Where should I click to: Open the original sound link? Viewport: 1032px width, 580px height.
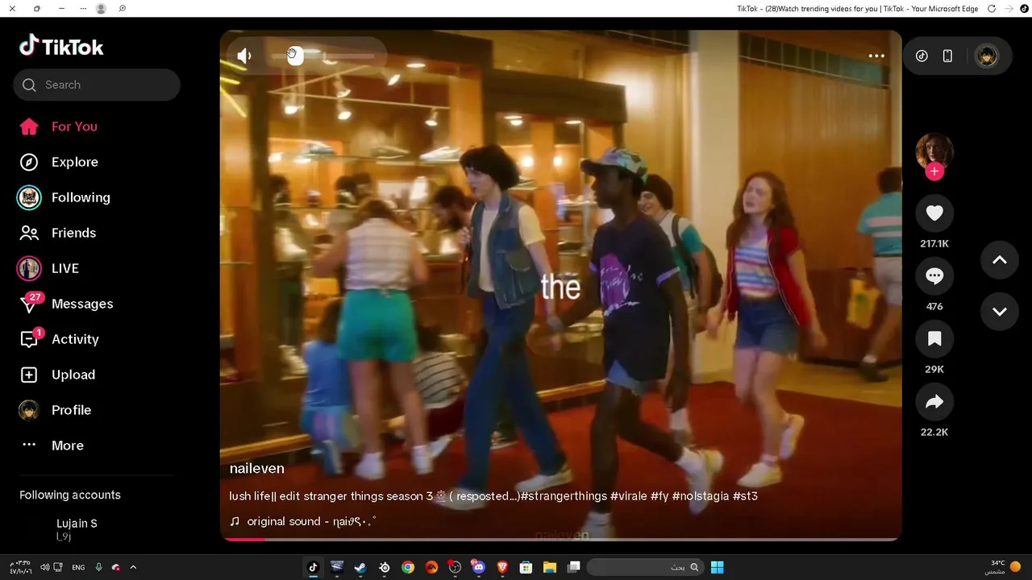[x=303, y=521]
